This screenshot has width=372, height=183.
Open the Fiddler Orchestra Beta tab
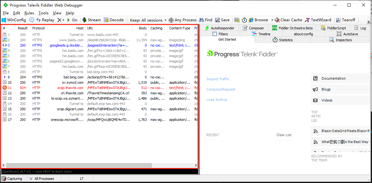click(292, 28)
